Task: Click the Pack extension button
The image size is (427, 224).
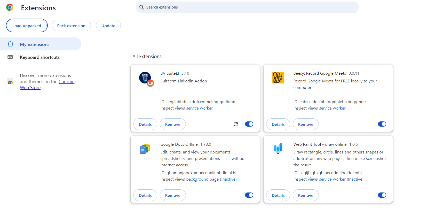Action: pyautogui.click(x=71, y=26)
